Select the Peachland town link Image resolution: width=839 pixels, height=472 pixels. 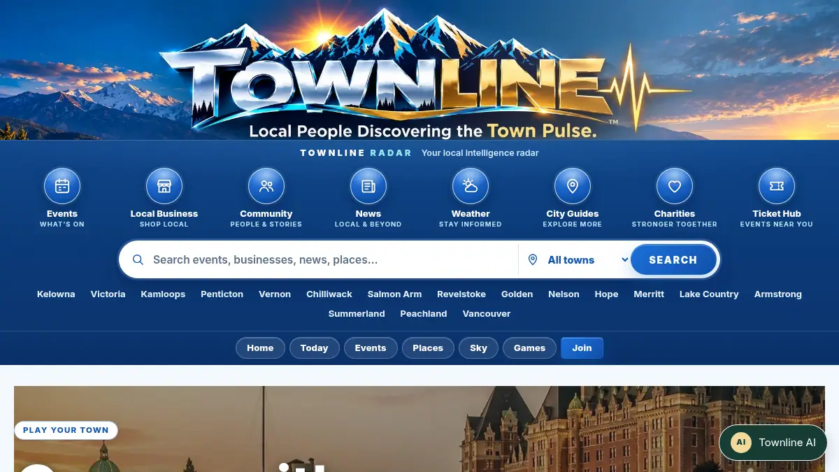pos(424,313)
